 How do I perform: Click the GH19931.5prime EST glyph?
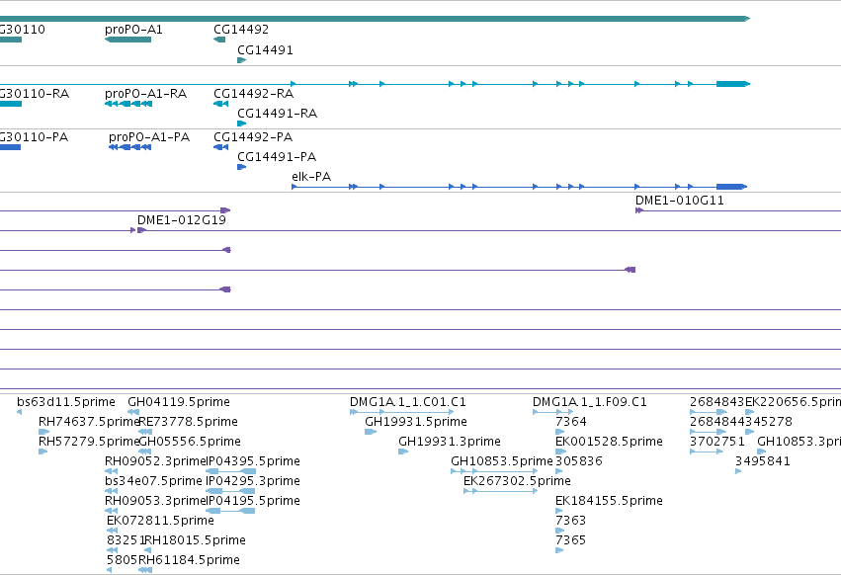371,432
